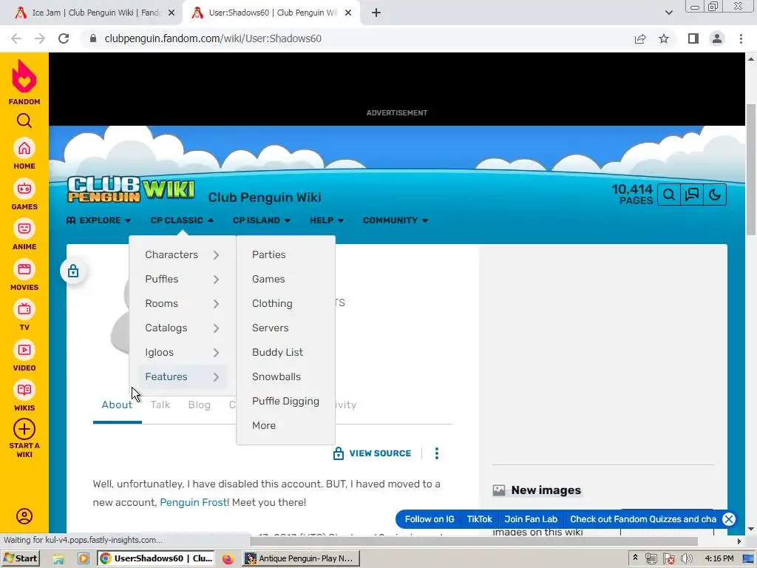The width and height of the screenshot is (757, 568).
Task: Click round lock icon beside profile
Action: (73, 271)
